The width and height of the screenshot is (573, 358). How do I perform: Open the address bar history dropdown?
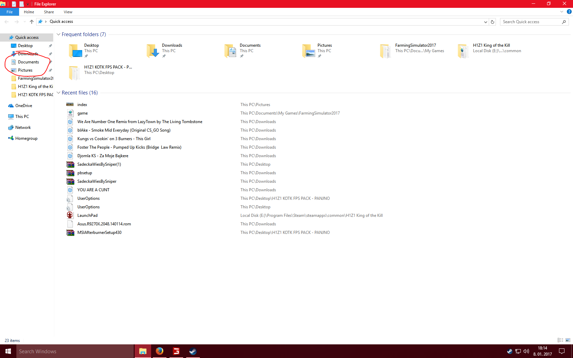486,22
